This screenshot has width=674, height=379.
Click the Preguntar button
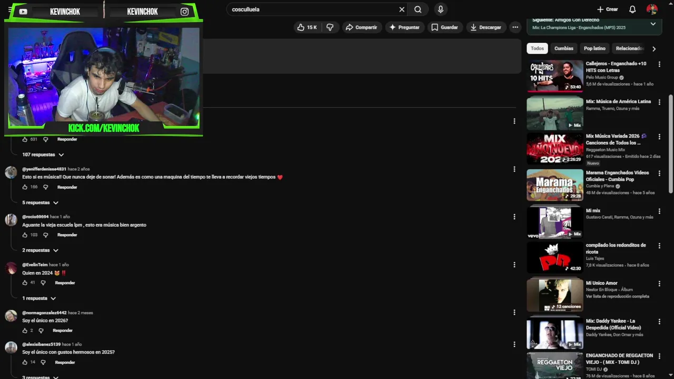[x=404, y=27]
